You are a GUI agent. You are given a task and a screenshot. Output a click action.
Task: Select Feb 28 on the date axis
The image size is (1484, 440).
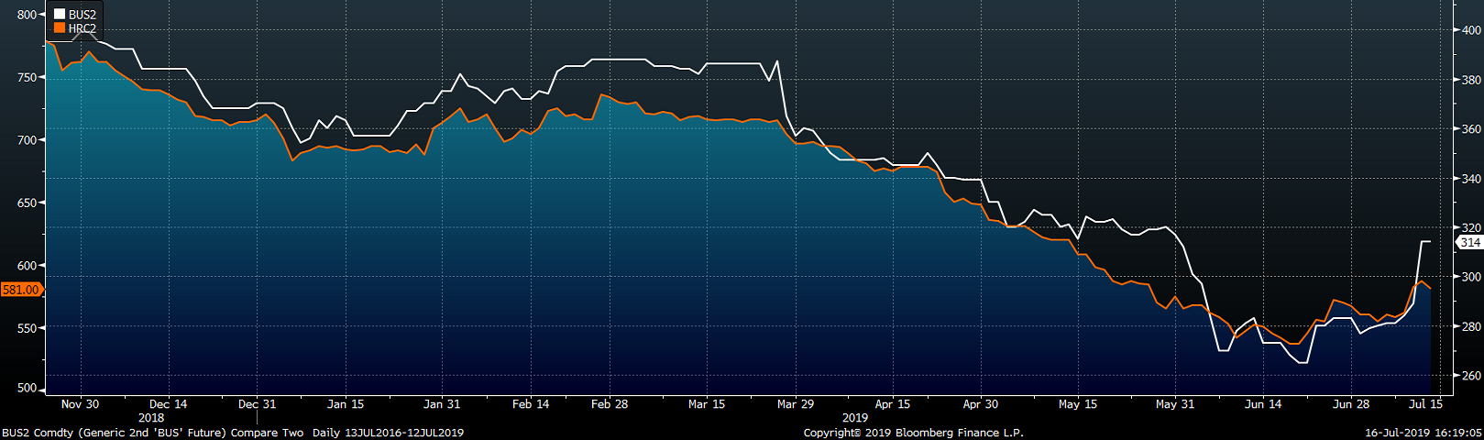(610, 404)
